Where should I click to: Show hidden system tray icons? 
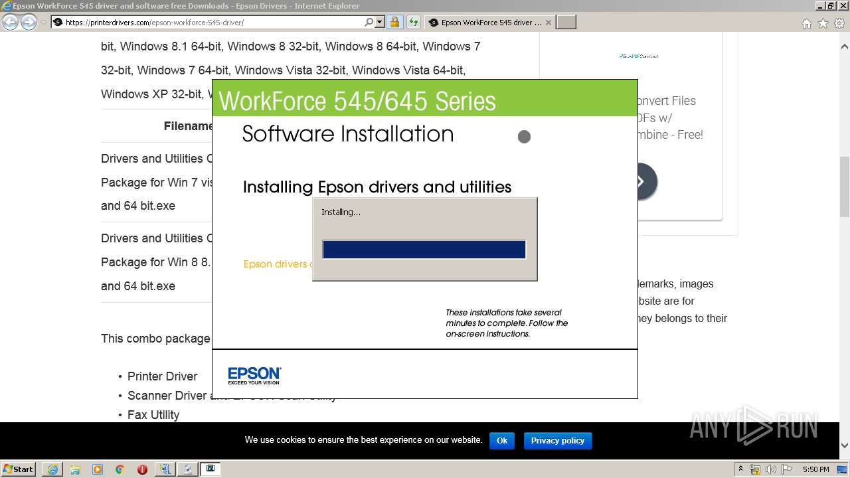pyautogui.click(x=740, y=469)
